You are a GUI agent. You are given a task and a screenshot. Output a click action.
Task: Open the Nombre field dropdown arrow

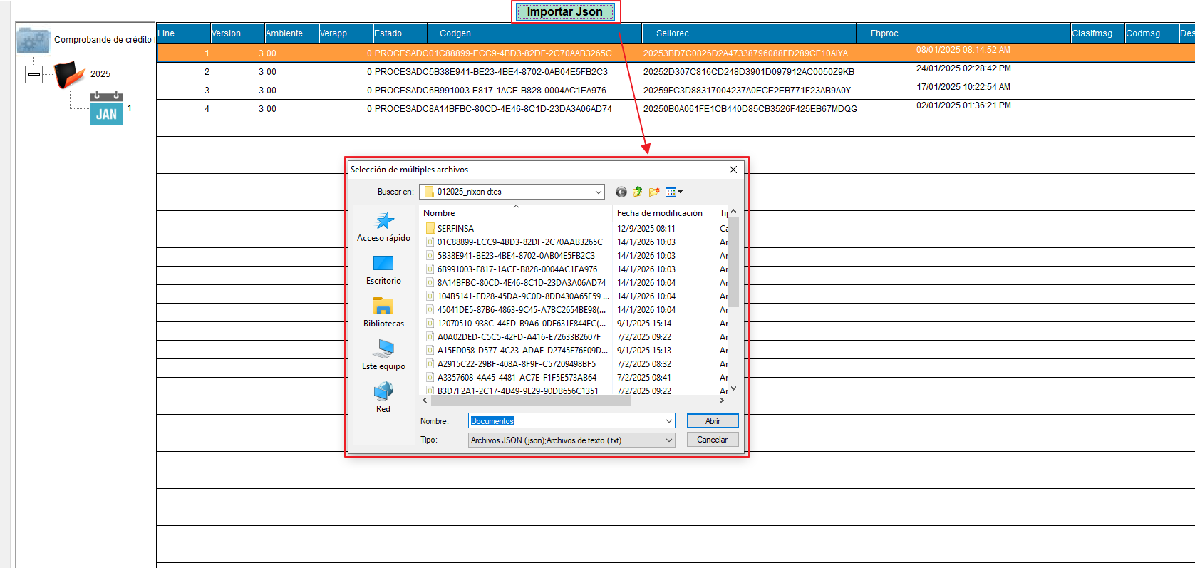point(668,421)
